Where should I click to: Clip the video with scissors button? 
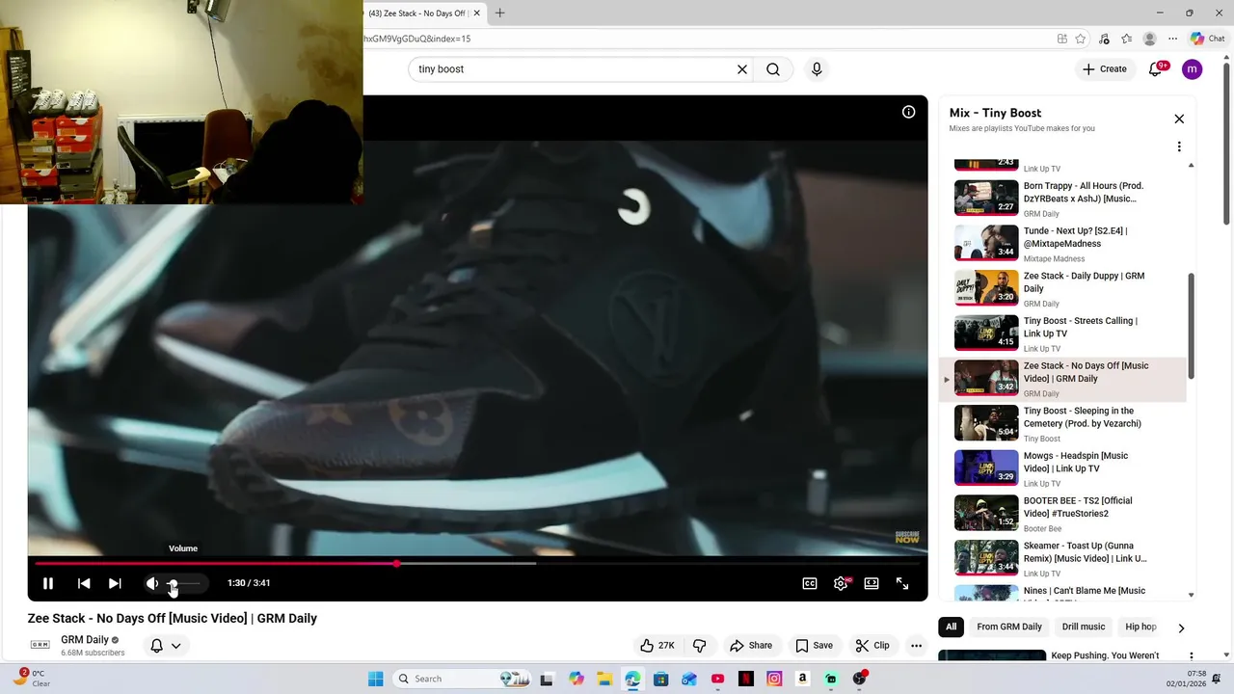[x=872, y=646]
